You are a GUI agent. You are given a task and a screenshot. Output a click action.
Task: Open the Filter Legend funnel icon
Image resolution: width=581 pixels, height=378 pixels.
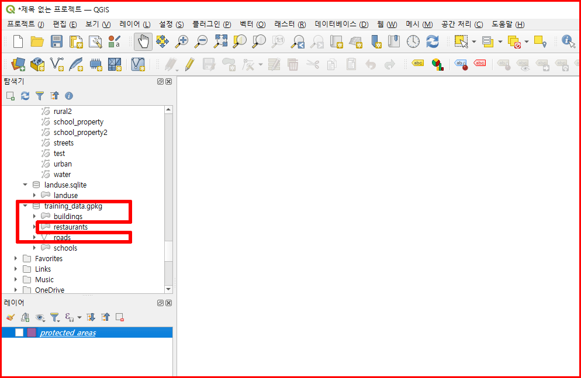pyautogui.click(x=54, y=317)
